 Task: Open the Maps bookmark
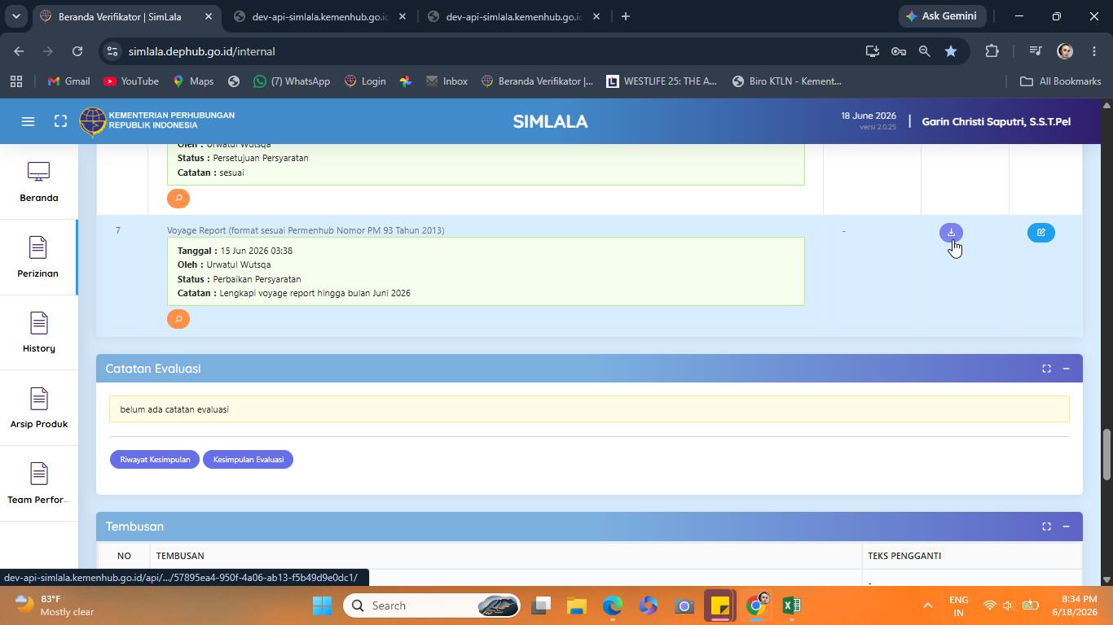(x=193, y=81)
